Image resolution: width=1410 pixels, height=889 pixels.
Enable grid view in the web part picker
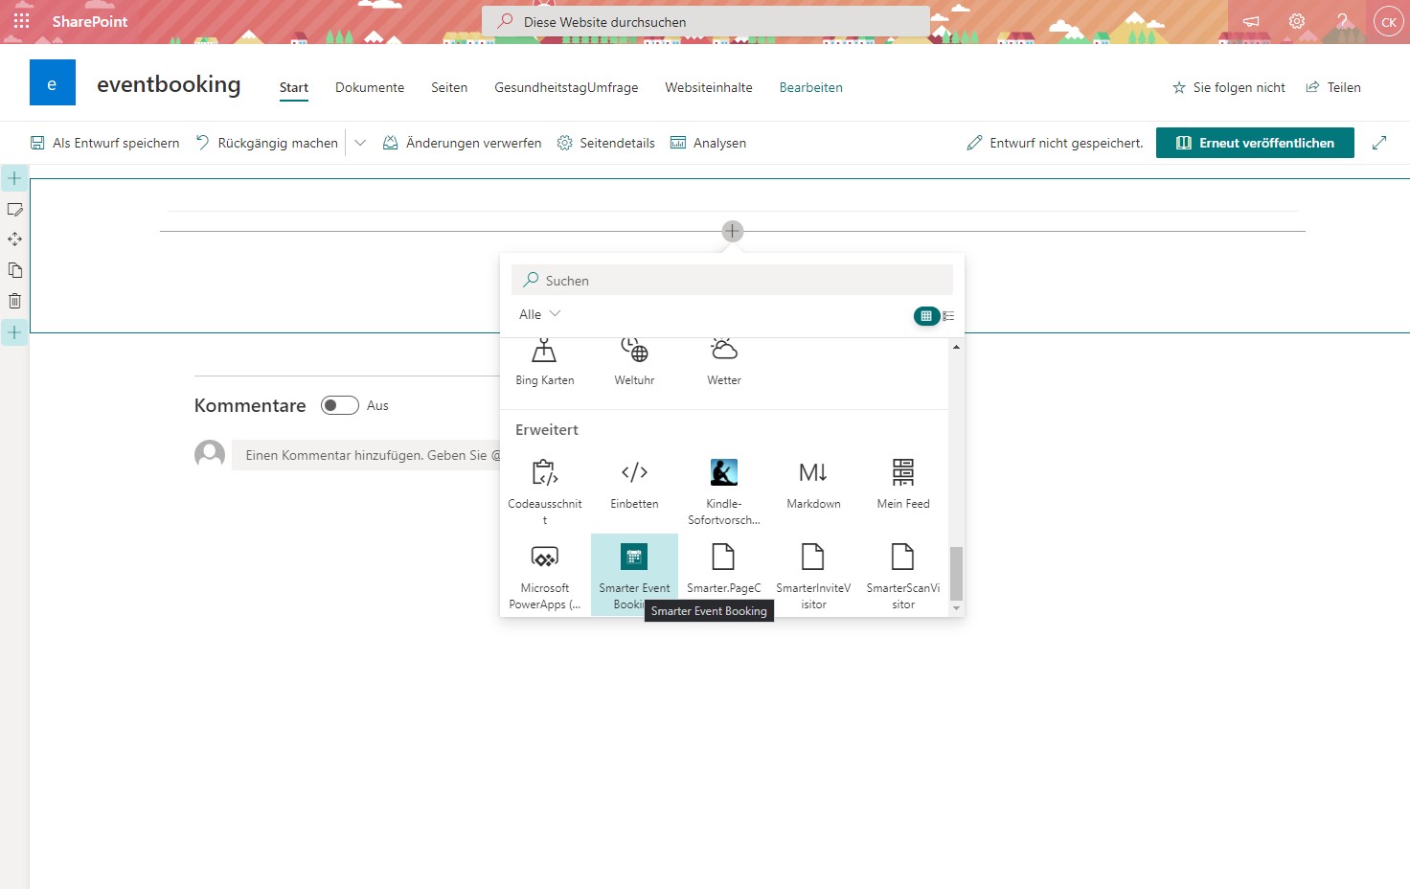pos(925,315)
